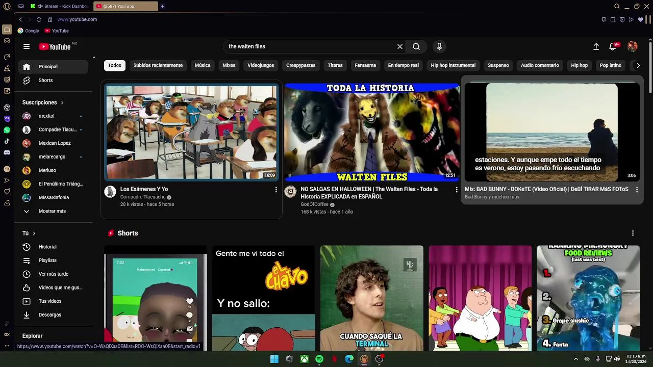Select the Creepypastas filter chip
This screenshot has width=653, height=367.
tap(300, 65)
